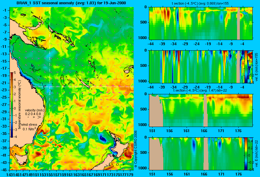Click the 'vel. E (m/s) lon=155' label
Viewport: 260px width, 177px height.
pyautogui.click(x=256, y=67)
